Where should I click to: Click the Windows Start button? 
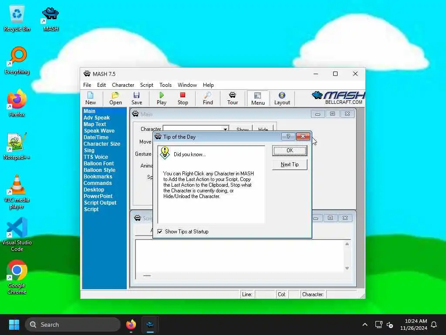[x=14, y=325]
